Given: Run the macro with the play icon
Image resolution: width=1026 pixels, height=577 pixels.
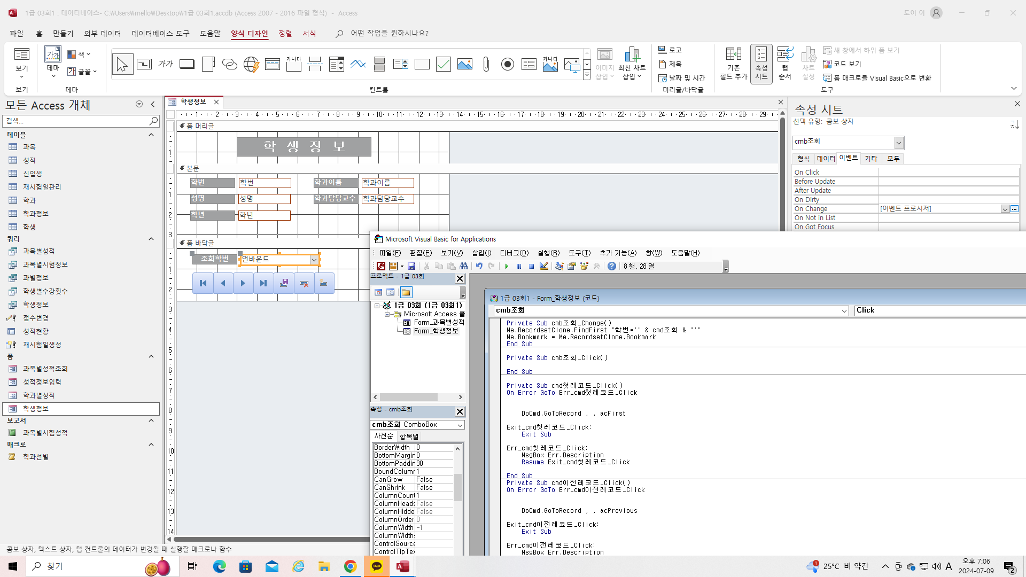Looking at the screenshot, I should pos(507,266).
